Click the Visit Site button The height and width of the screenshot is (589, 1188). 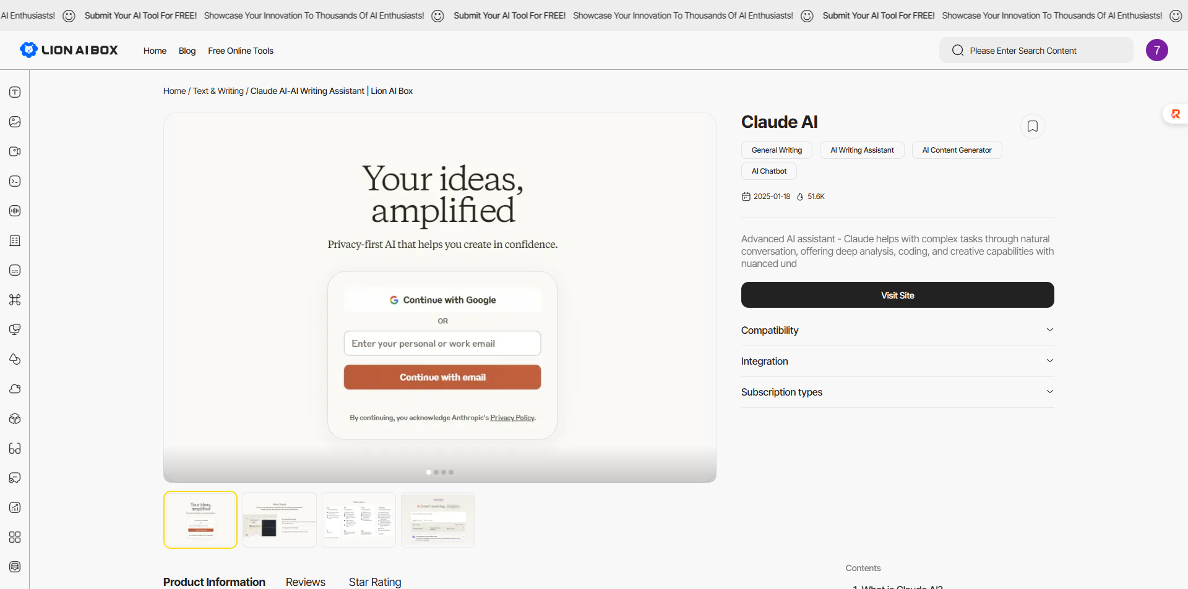[x=897, y=295]
